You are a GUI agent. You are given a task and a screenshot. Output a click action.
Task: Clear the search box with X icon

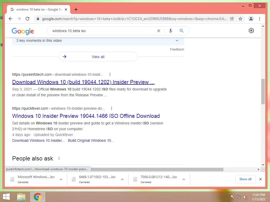(158, 31)
